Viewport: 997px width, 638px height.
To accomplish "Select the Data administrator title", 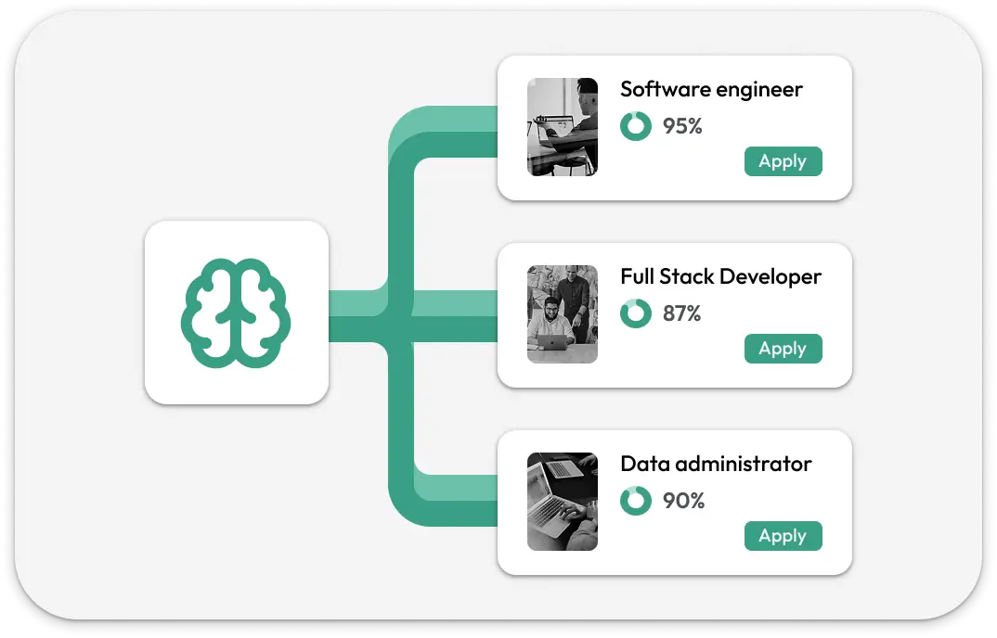I will (716, 464).
